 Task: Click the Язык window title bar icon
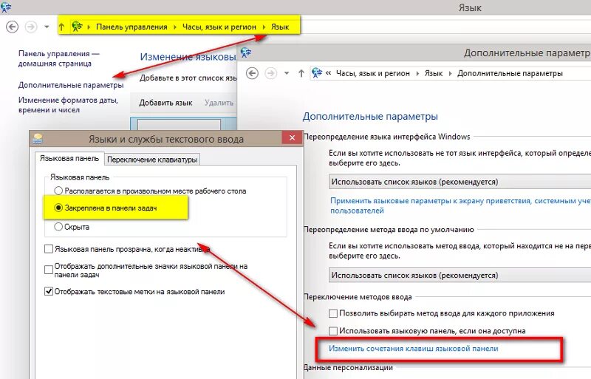(5, 7)
